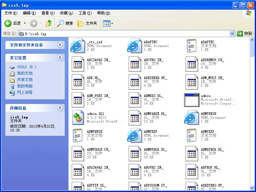
Task: Click the vertical scrollbar thumb
Action: click(x=252, y=49)
